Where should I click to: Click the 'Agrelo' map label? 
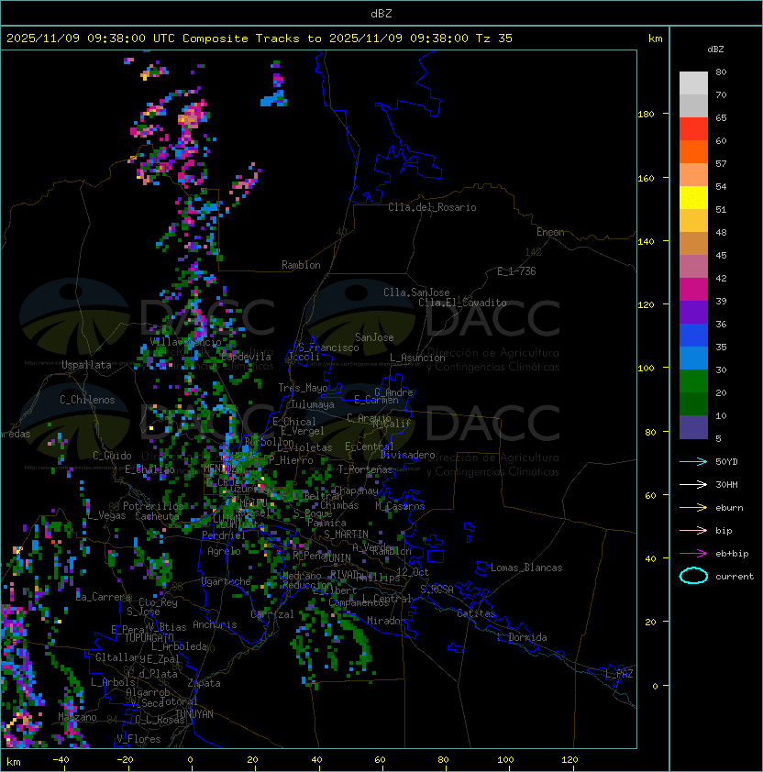(x=224, y=551)
